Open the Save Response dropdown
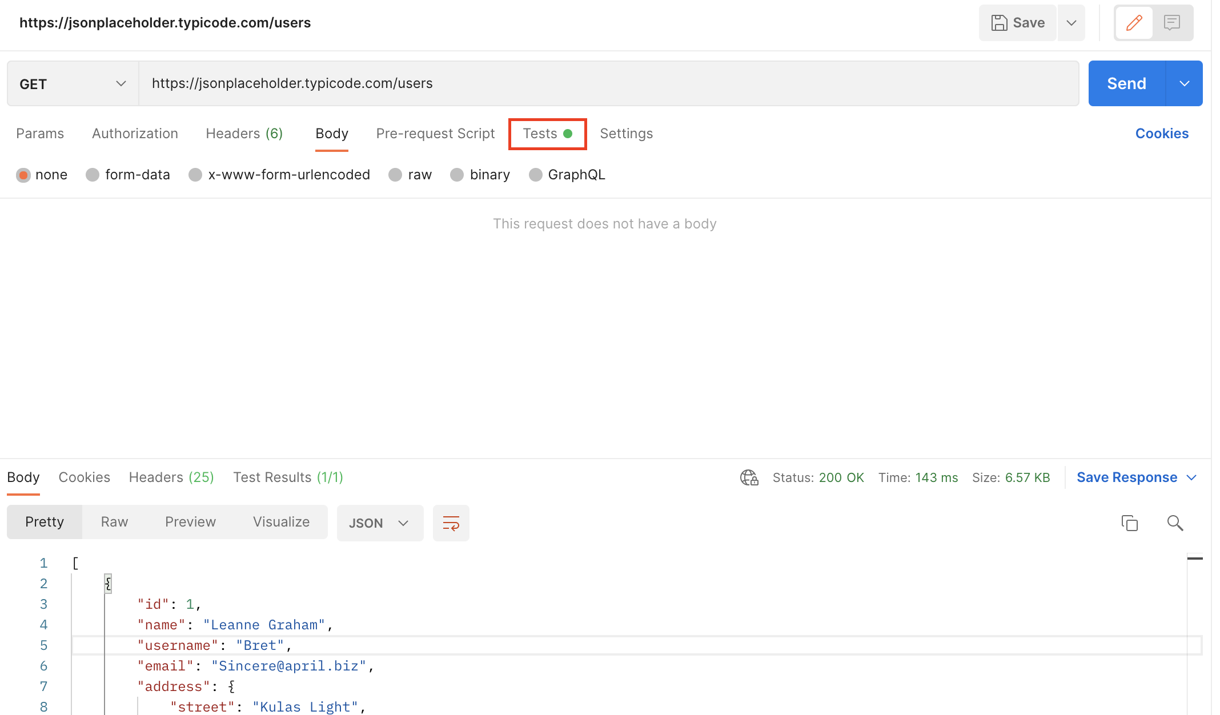 point(1137,477)
